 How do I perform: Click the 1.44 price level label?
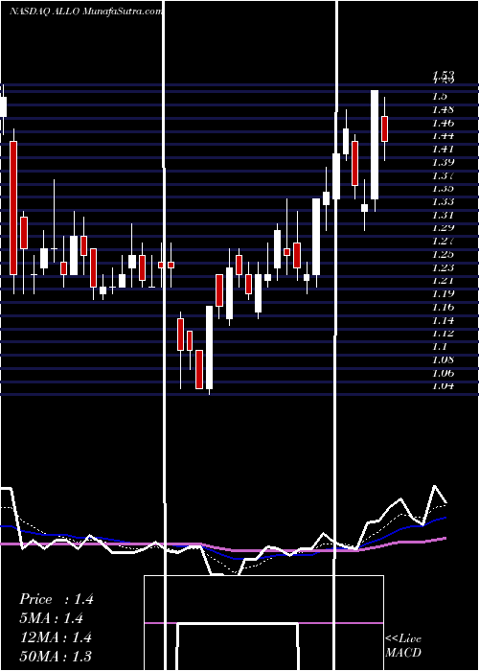pyautogui.click(x=444, y=136)
